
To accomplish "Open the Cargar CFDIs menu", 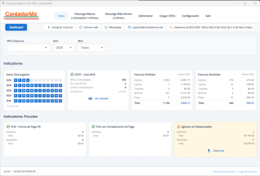I will (167, 16).
